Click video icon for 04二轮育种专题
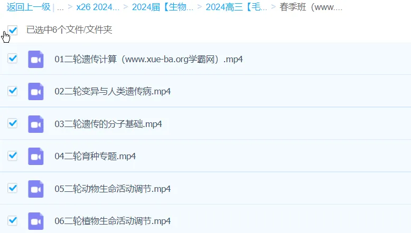The width and height of the screenshot is (411, 233). (35, 157)
